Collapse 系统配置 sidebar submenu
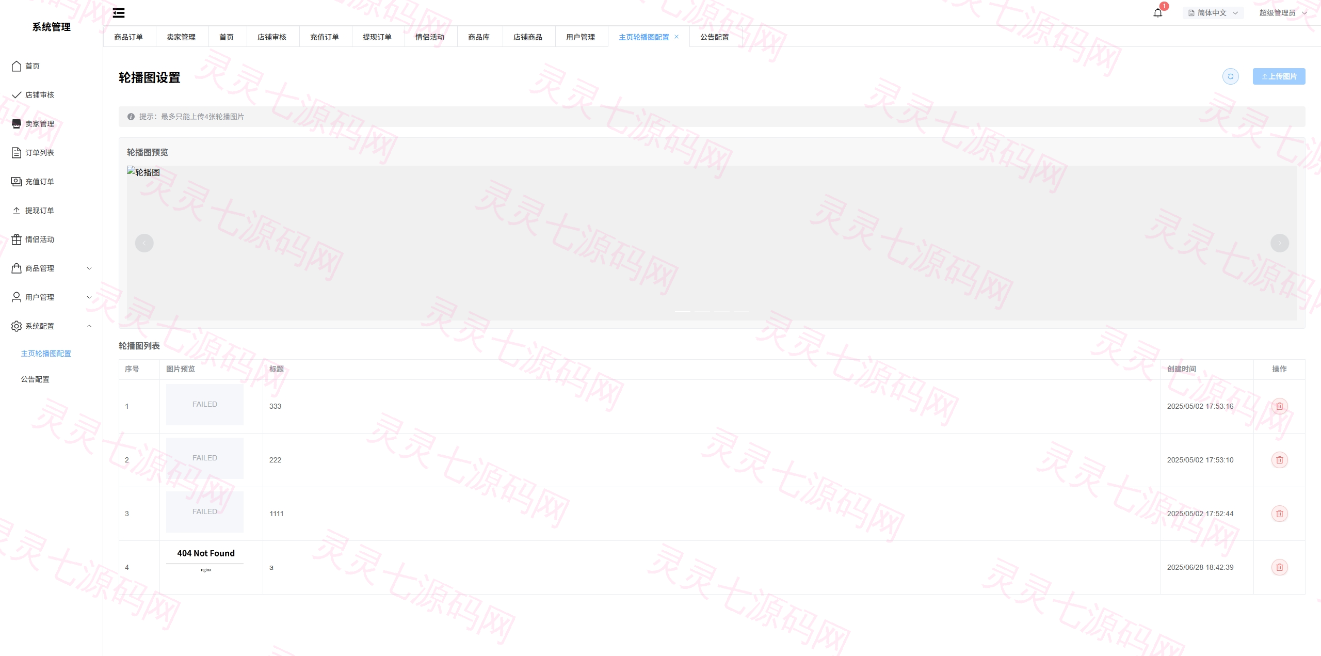Viewport: 1321px width, 656px height. [52, 326]
